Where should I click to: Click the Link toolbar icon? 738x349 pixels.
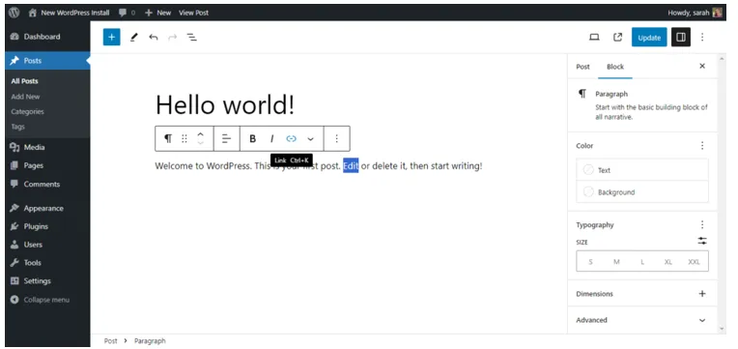tap(292, 138)
